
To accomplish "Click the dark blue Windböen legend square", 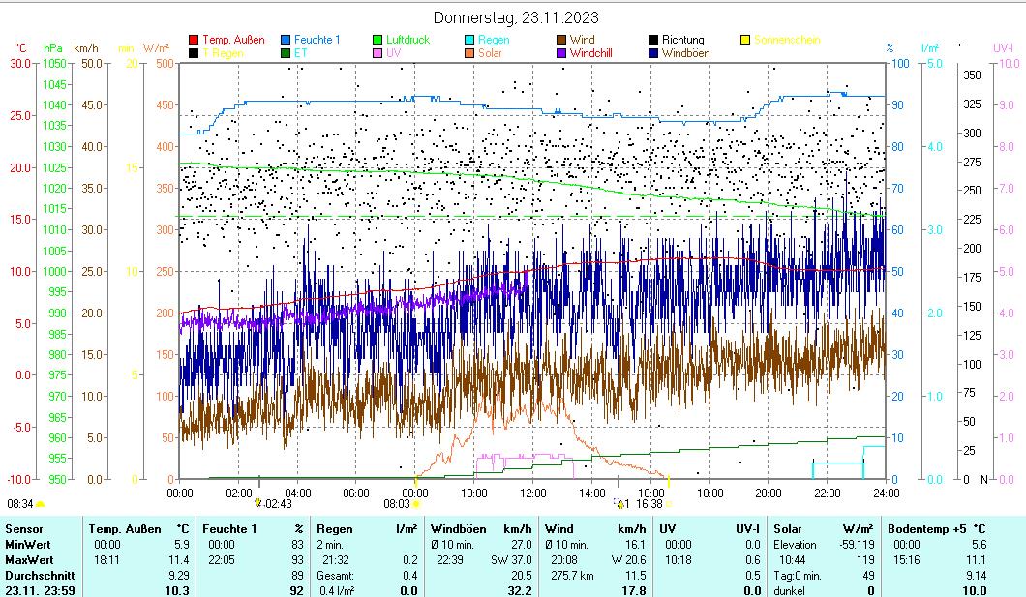I will tap(653, 53).
